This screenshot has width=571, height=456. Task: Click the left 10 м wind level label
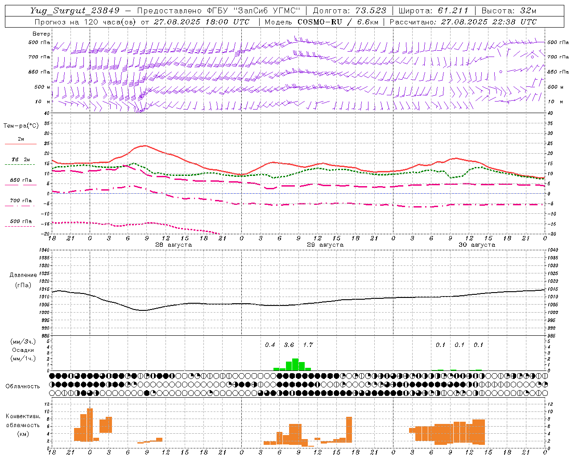tap(43, 102)
